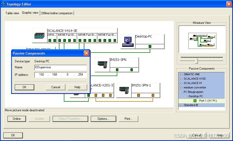Select second green port of IM151-3PN
233x141 pixels.
132,70
